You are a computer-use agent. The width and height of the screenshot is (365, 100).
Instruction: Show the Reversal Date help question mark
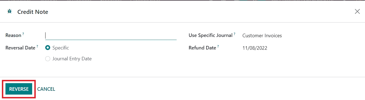(x=37, y=46)
